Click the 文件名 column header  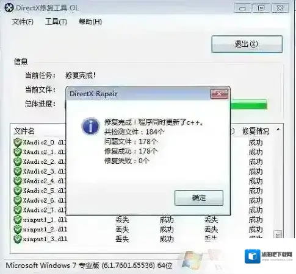point(24,131)
